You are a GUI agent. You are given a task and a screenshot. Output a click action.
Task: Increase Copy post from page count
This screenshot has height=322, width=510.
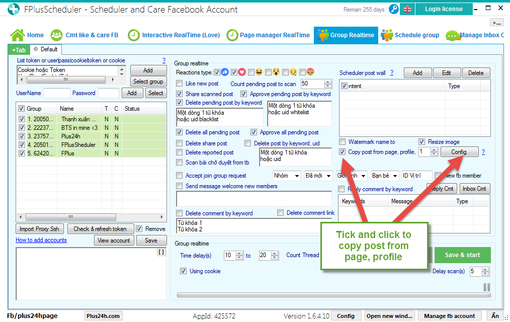[x=434, y=150]
